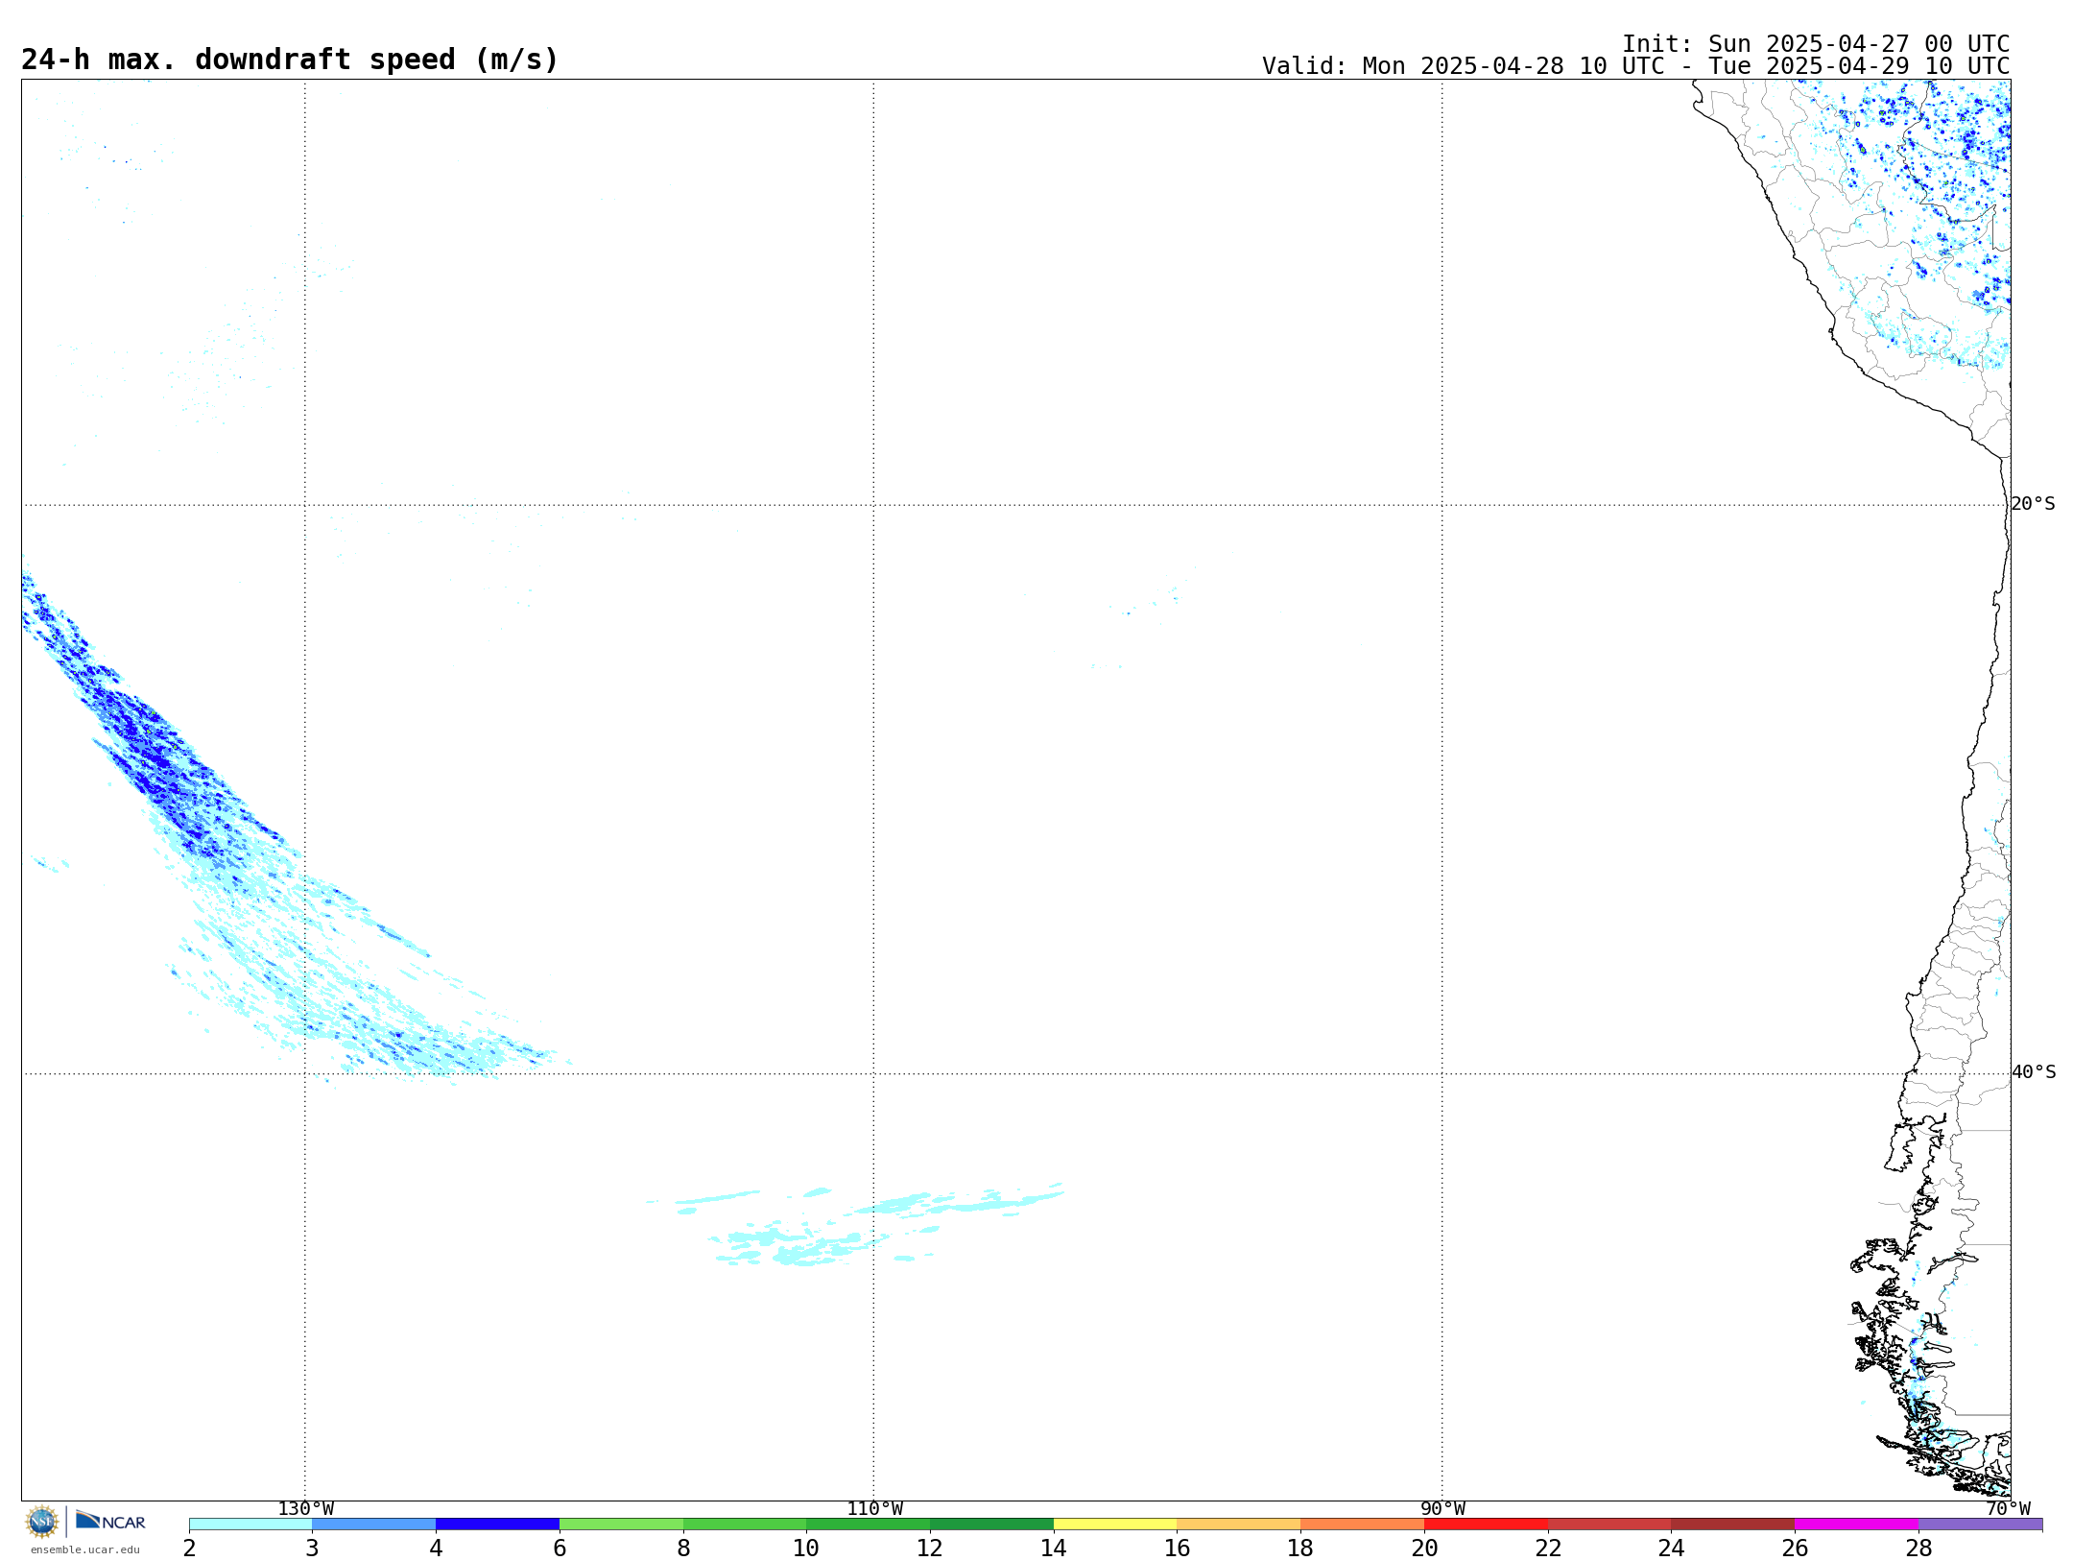Screen dimensions: 2073x1561
Task: Click the colorbar tick label 20
Action: pos(1424,1548)
